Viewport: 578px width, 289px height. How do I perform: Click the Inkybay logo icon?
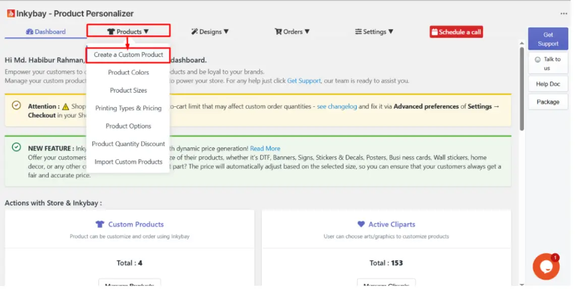click(x=11, y=14)
